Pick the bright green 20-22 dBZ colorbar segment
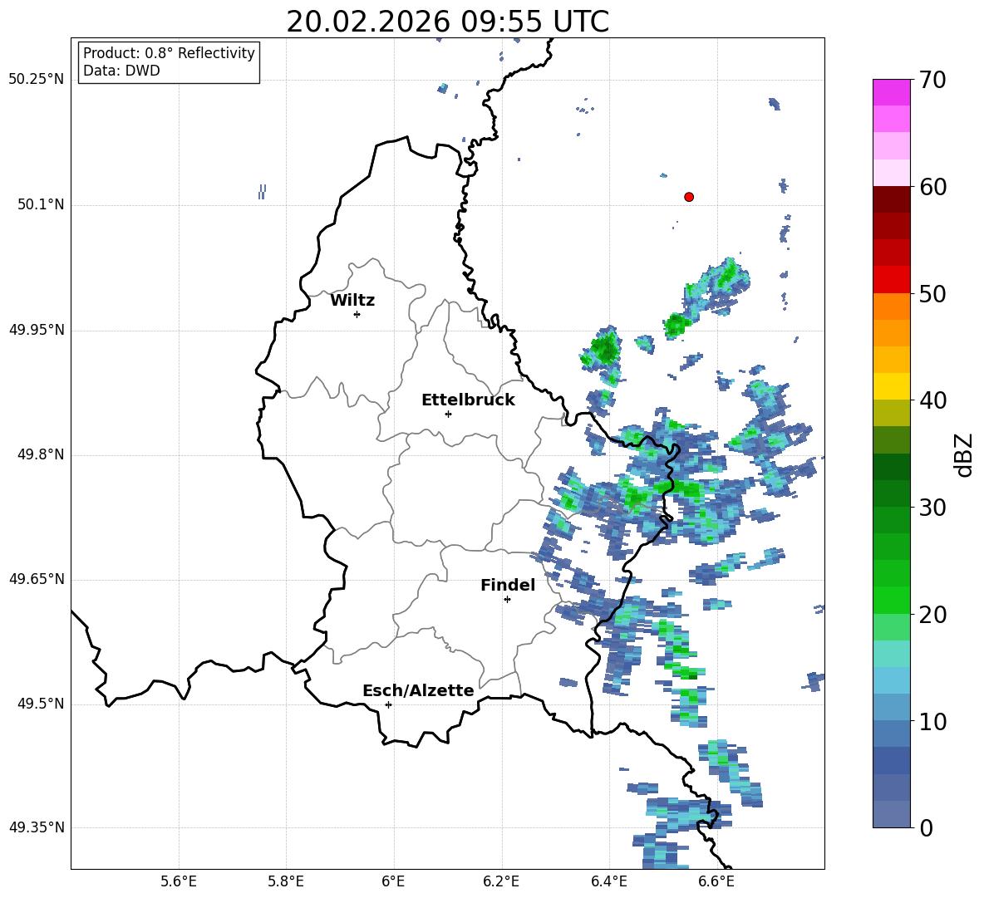The image size is (984, 898). pos(891,600)
